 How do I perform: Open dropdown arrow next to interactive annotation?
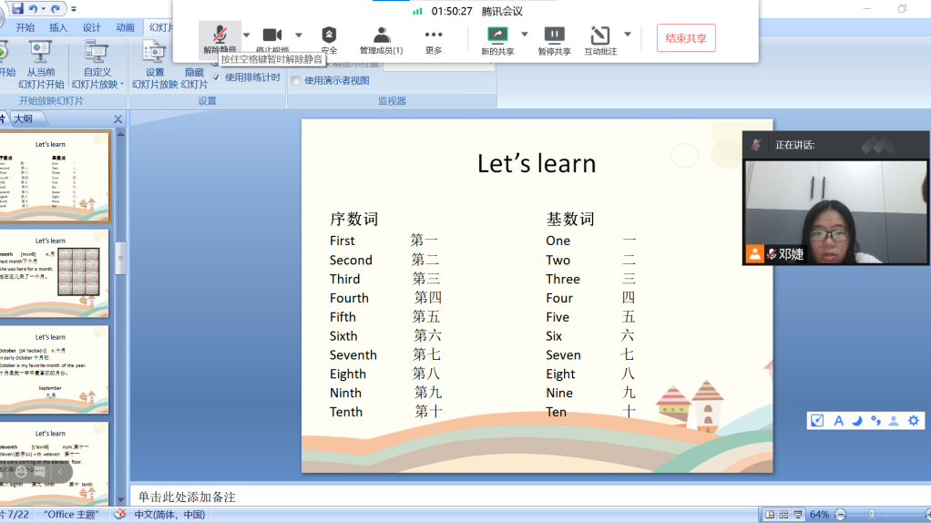click(628, 35)
